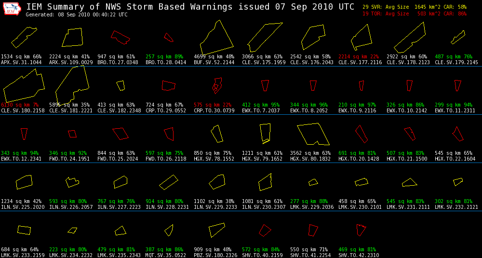Click the 'LMK.SV.229.2036' label
Image resolution: width=482 pixels, height=258 pixels.
click(x=312, y=207)
